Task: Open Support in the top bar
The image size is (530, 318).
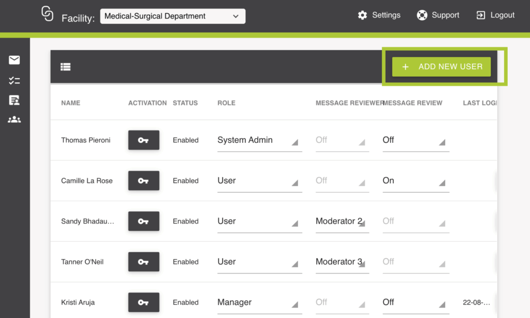Action: 438,15
